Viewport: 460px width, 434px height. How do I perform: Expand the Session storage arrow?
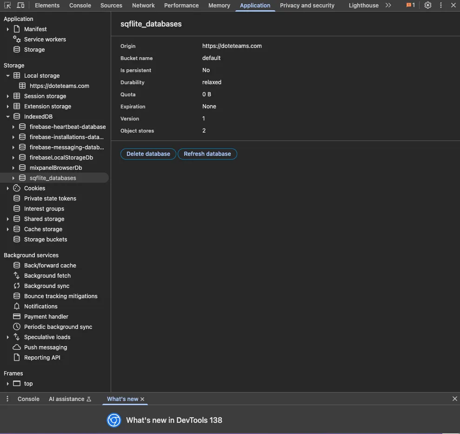click(x=7, y=96)
